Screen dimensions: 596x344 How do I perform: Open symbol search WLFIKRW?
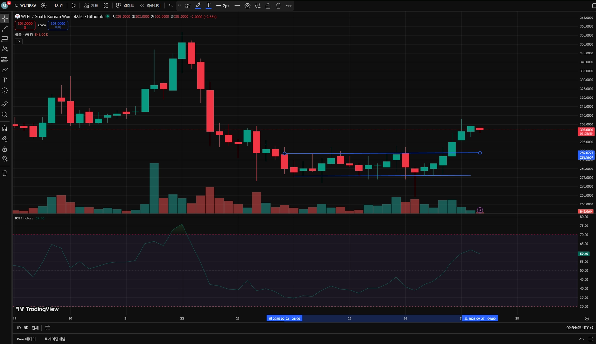25,5
